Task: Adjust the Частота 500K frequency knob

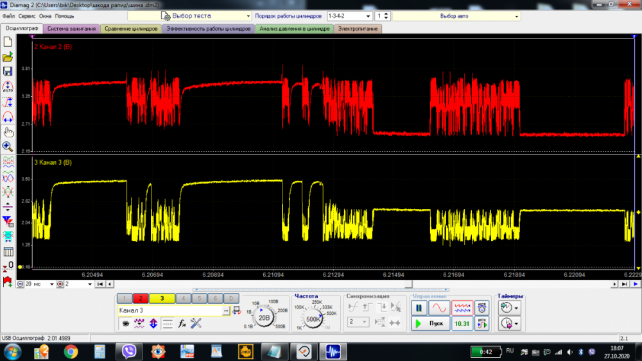Action: [x=314, y=319]
